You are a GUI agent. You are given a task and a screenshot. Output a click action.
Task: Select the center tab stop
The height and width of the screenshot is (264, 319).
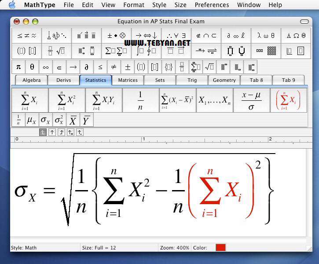coord(52,132)
